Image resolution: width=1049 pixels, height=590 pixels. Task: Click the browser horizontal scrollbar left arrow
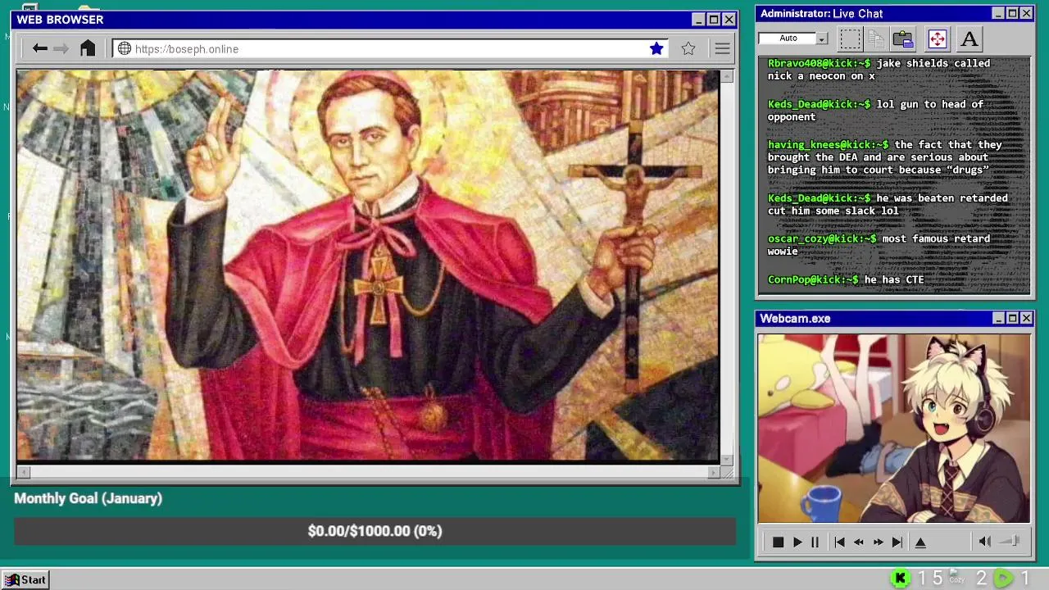coord(23,472)
